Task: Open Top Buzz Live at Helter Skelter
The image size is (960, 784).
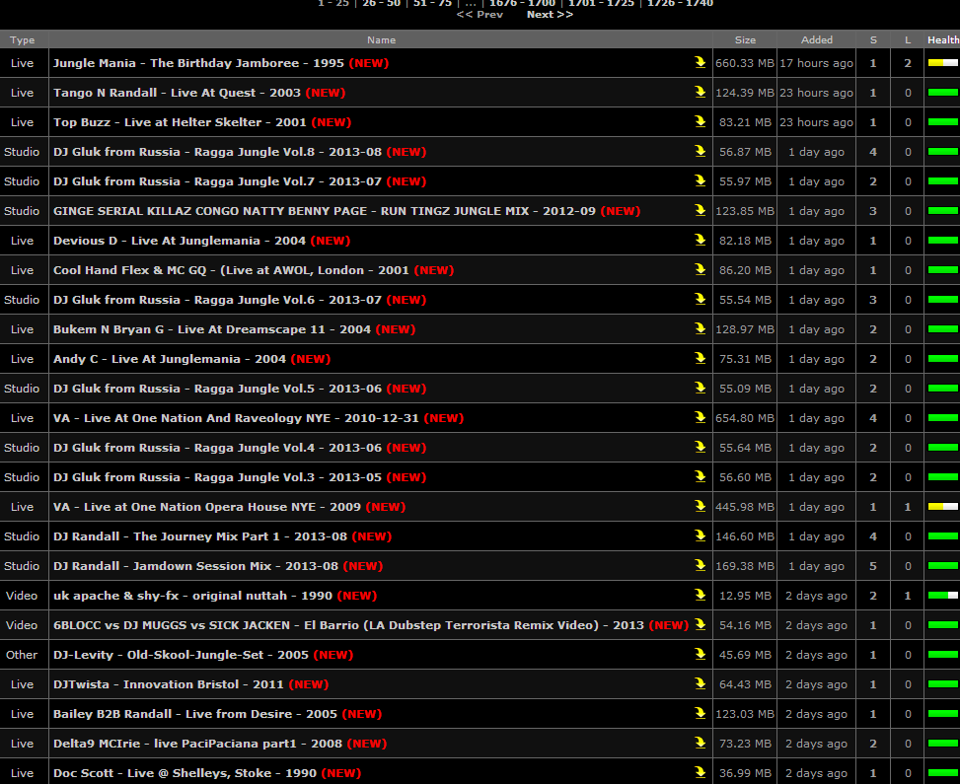Action: pos(180,122)
